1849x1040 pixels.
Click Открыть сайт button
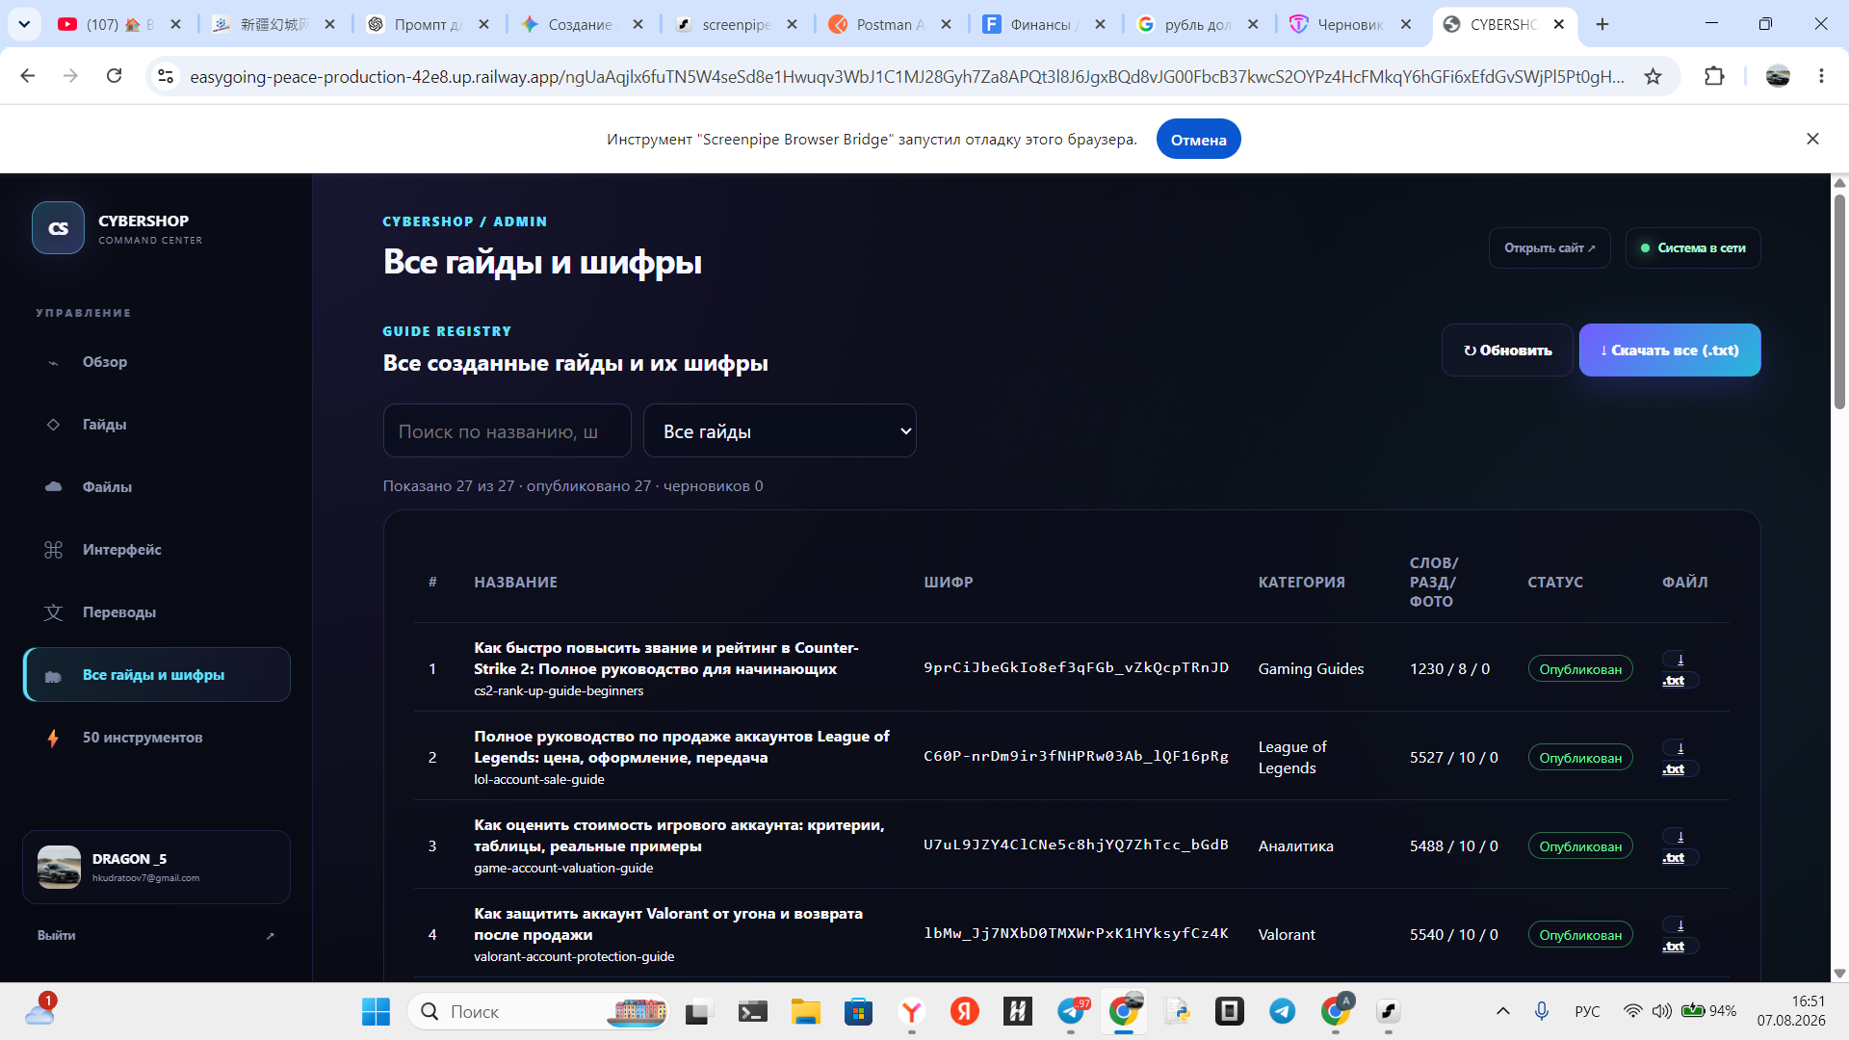(1550, 248)
